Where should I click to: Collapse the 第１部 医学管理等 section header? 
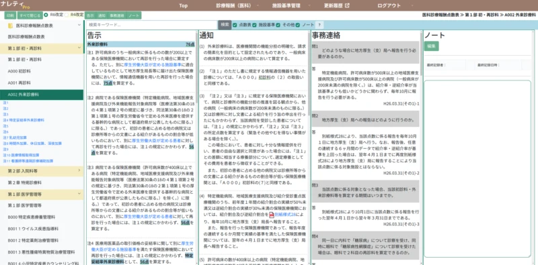click(x=42, y=194)
